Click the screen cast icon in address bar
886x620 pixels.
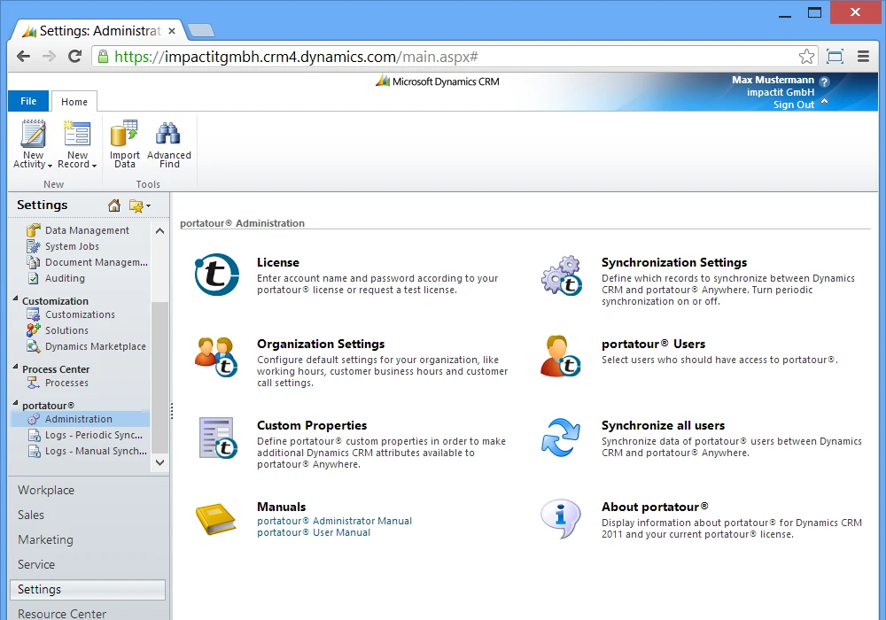835,57
